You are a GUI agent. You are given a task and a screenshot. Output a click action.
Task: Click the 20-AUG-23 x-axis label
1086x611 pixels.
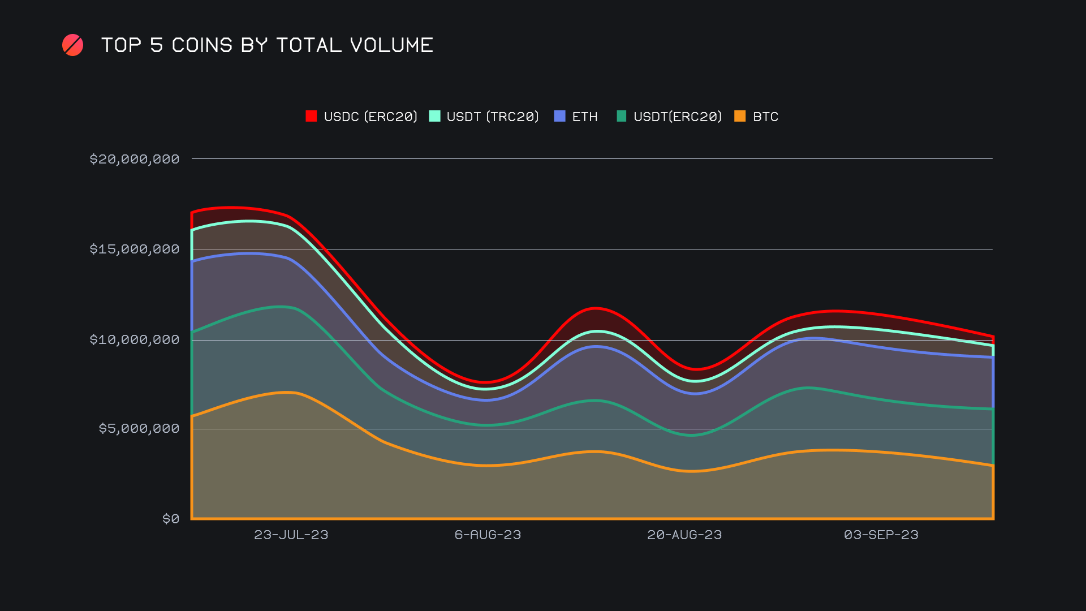point(684,535)
